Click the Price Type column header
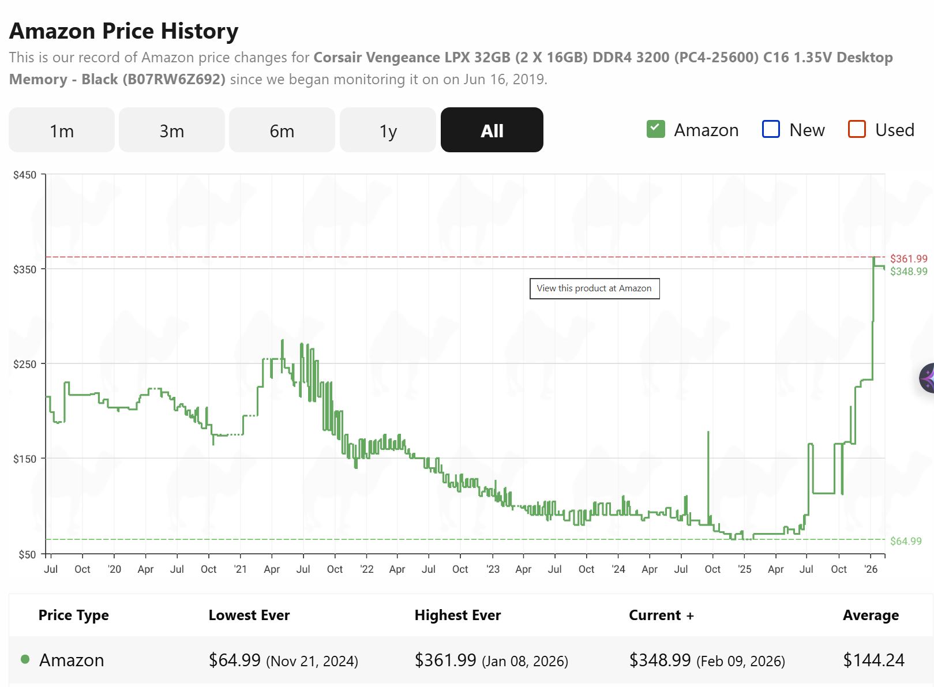The height and width of the screenshot is (687, 934). click(73, 615)
